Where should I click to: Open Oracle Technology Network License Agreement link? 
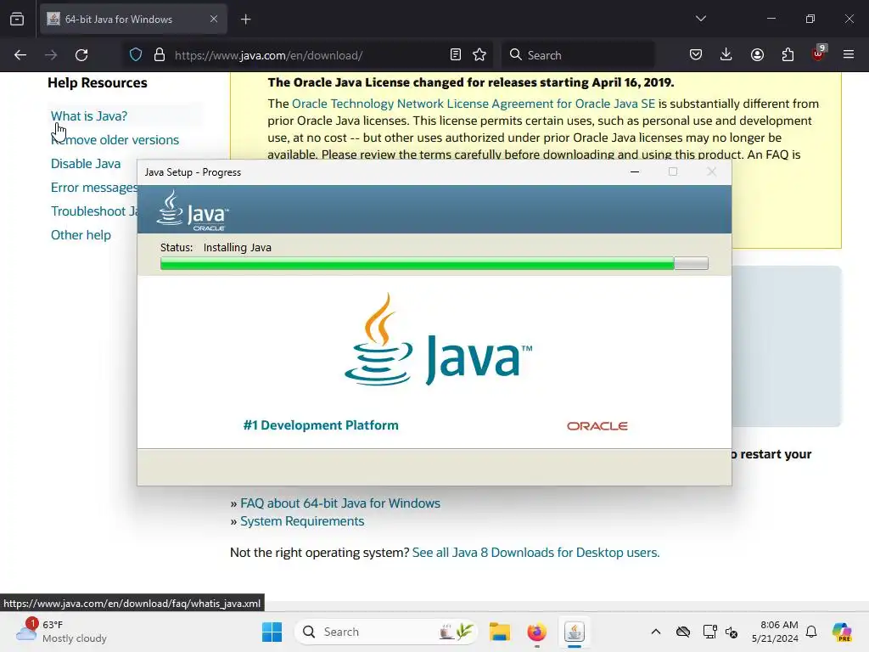tap(474, 104)
